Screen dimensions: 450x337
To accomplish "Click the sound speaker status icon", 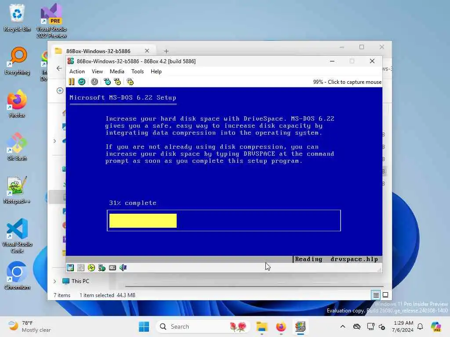I will click(x=123, y=268).
